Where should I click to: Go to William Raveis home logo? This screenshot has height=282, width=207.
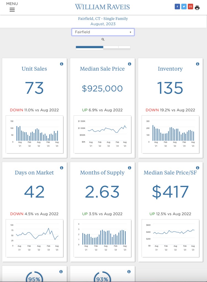102,7
